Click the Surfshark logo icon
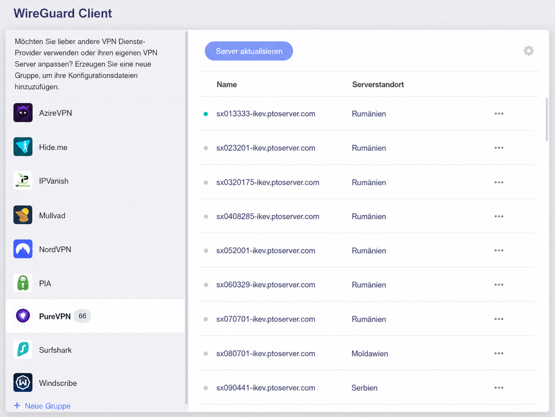 click(23, 349)
